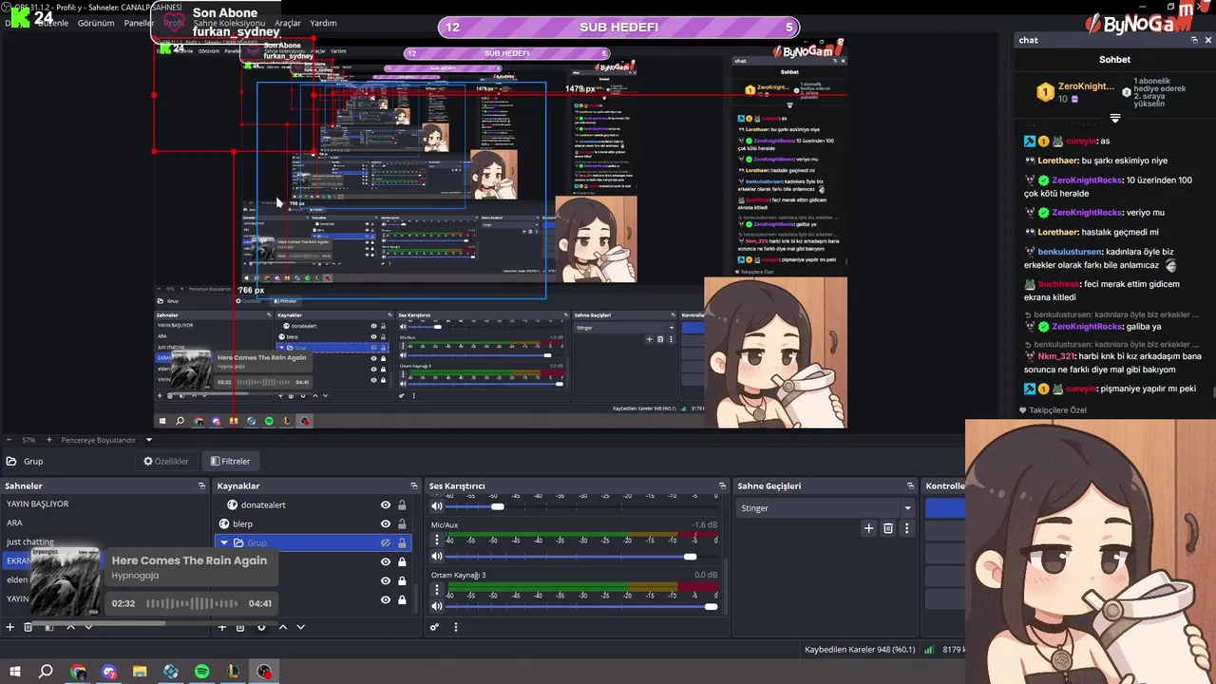
Task: Select the ARA scene in Sahneler
Action: pyautogui.click(x=14, y=522)
